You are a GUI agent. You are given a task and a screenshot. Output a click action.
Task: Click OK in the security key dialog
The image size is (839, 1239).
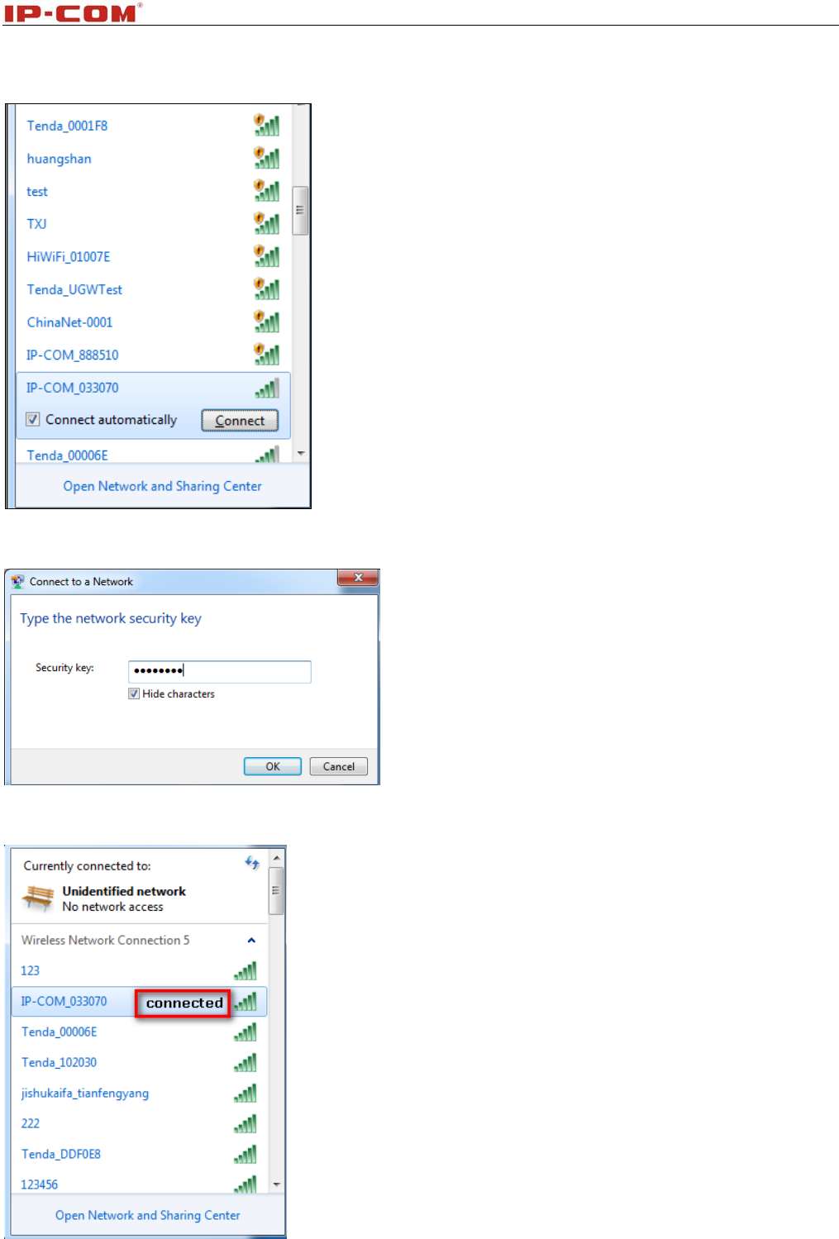[x=273, y=766]
